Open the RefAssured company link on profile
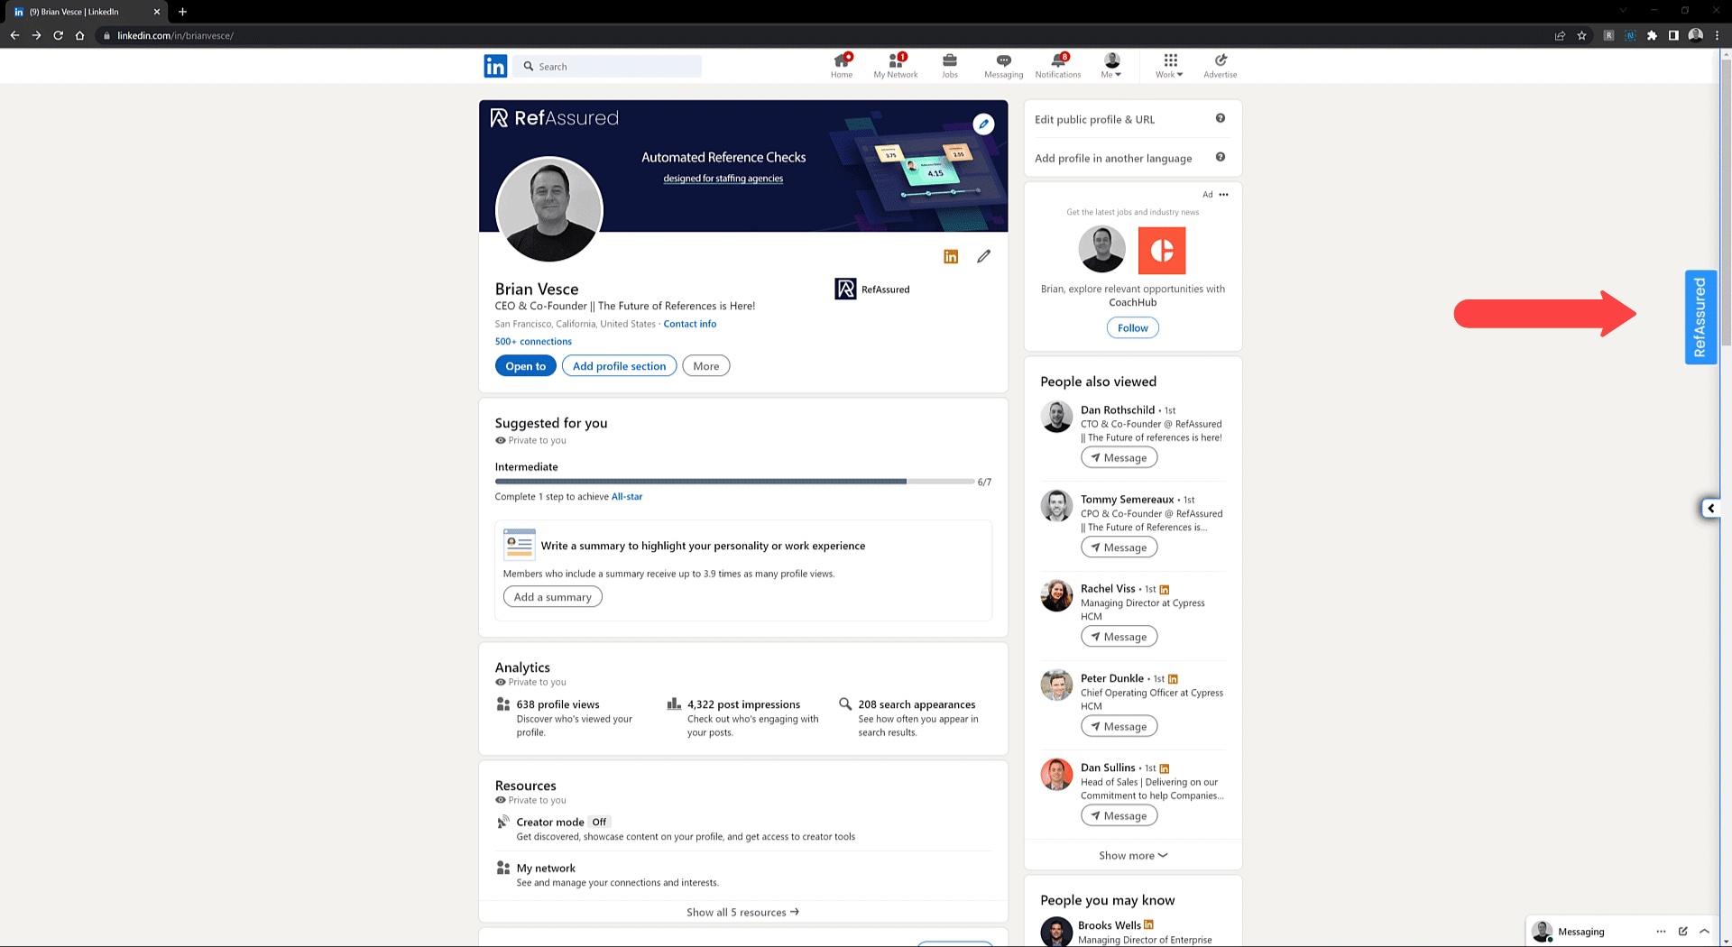 coord(872,290)
